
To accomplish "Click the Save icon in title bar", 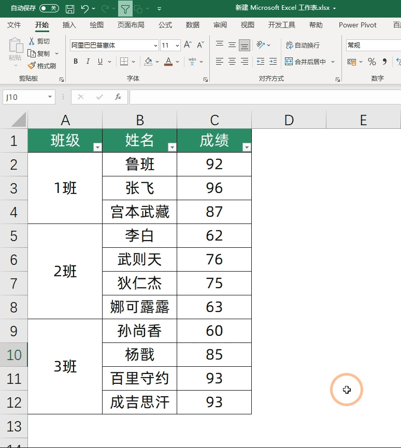I will tap(70, 9).
